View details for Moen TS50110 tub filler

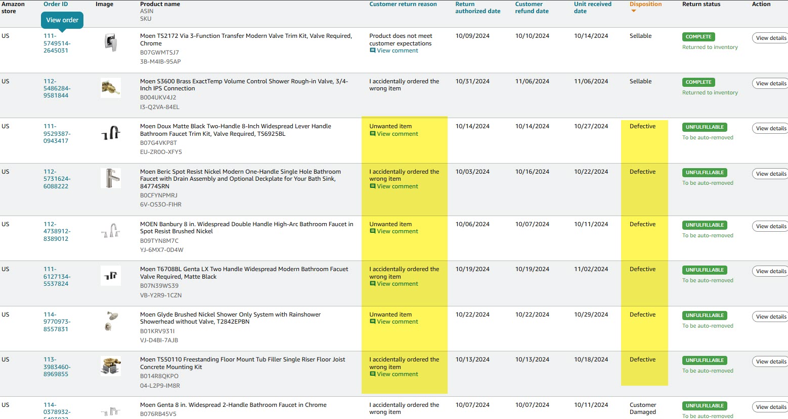pos(770,361)
